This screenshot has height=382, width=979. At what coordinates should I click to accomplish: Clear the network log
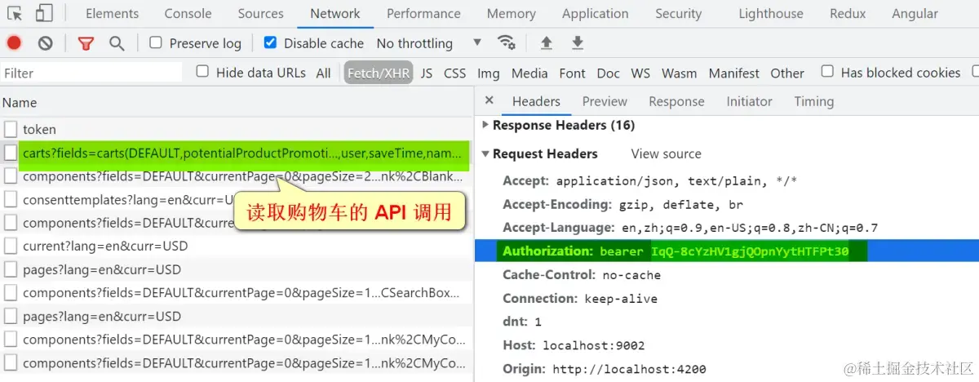(46, 43)
